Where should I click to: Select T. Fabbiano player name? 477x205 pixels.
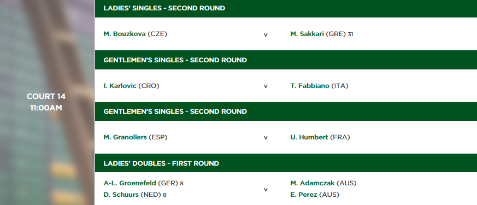(310, 86)
